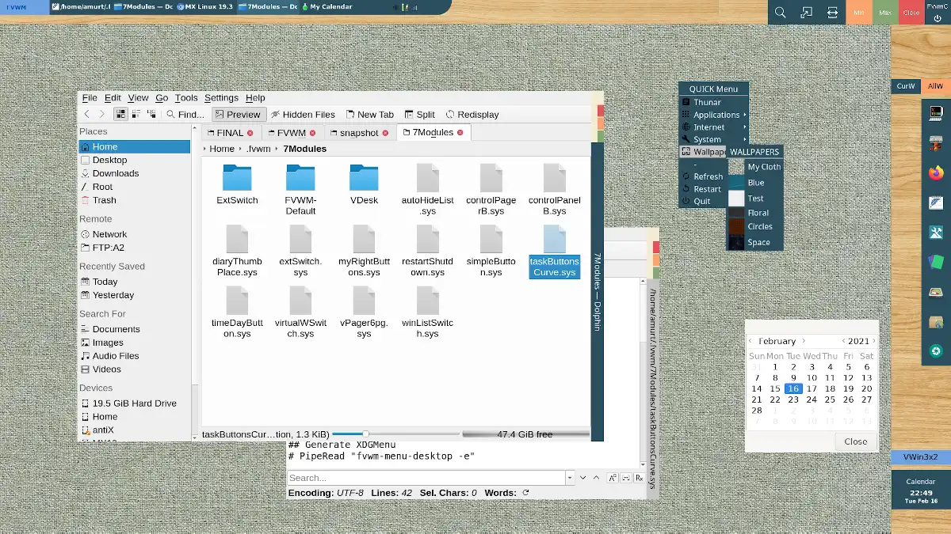
Task: Expand the Applications submenu
Action: 716,115
